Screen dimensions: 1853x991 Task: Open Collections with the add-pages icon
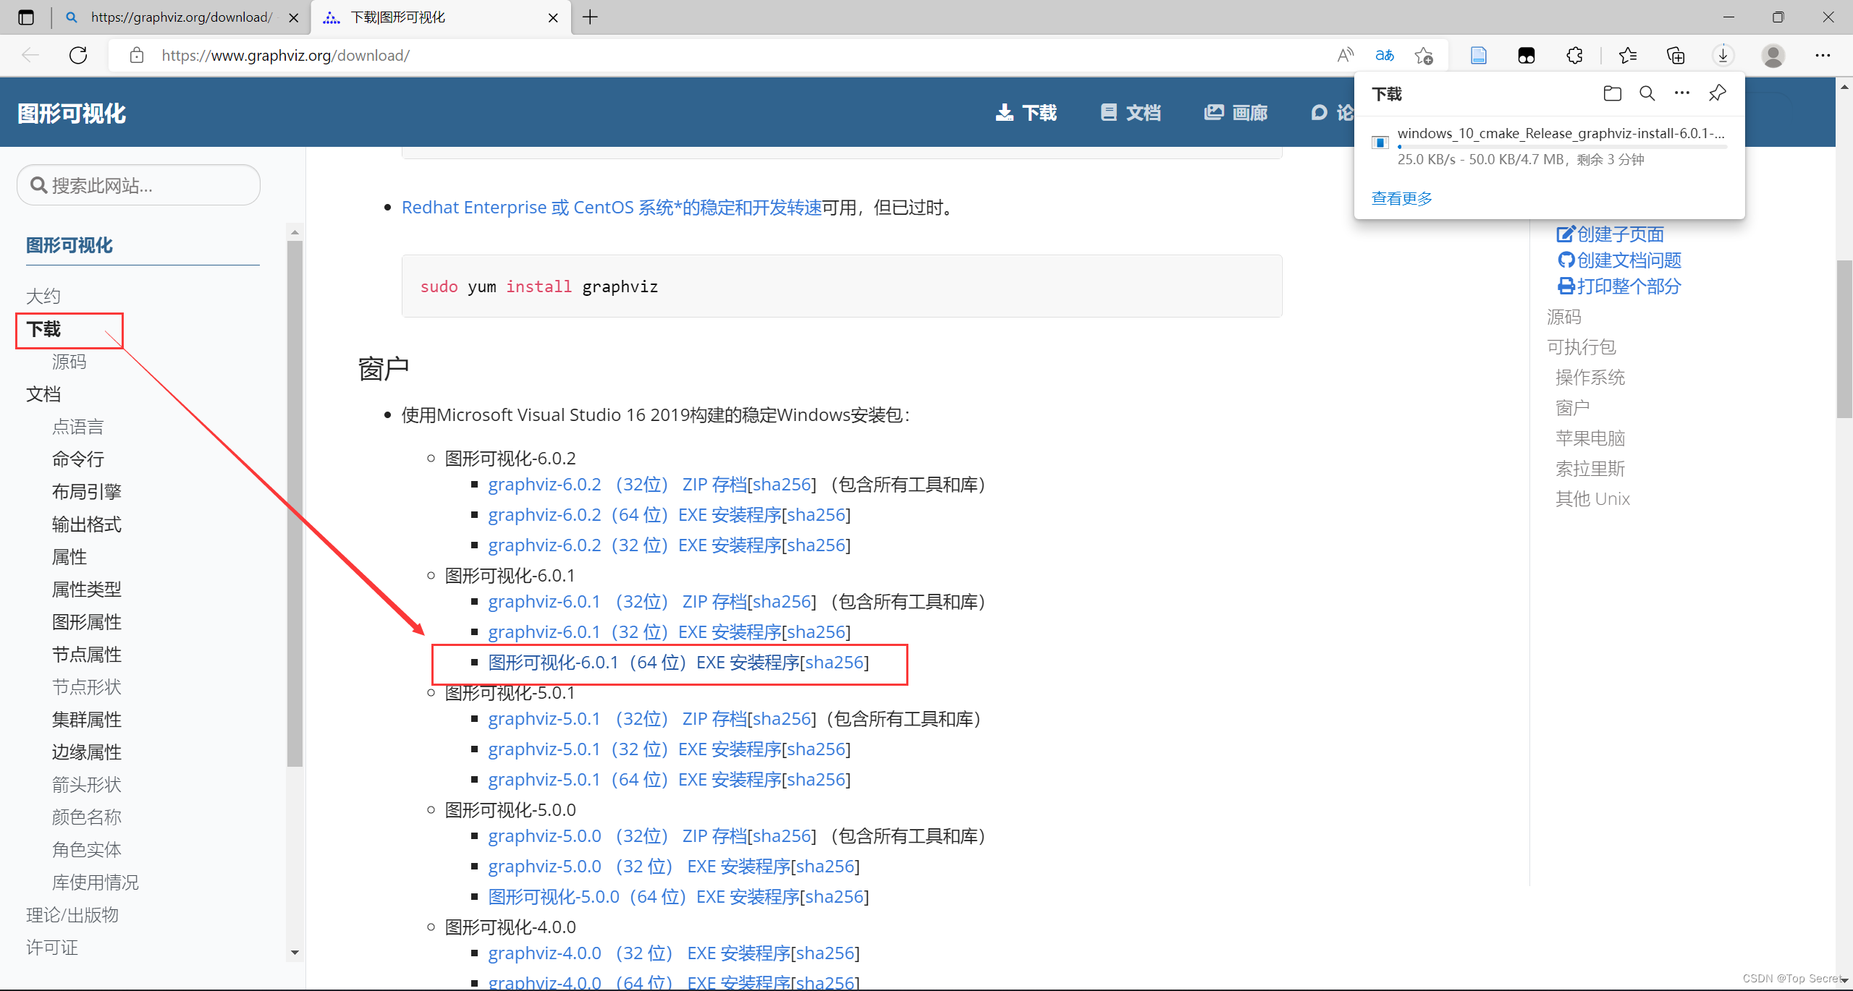[1676, 55]
